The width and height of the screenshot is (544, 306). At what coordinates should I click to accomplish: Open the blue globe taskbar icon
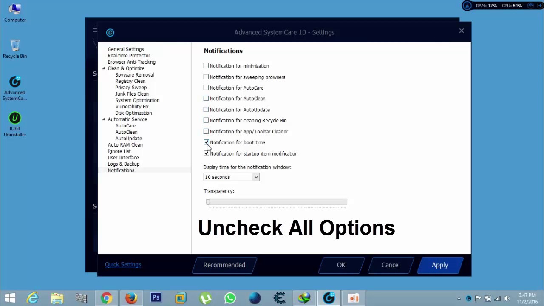pos(255,298)
